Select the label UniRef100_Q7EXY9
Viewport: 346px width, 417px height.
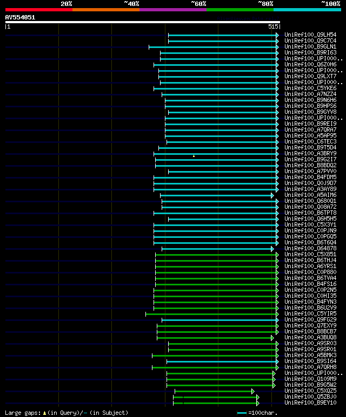click(x=310, y=326)
